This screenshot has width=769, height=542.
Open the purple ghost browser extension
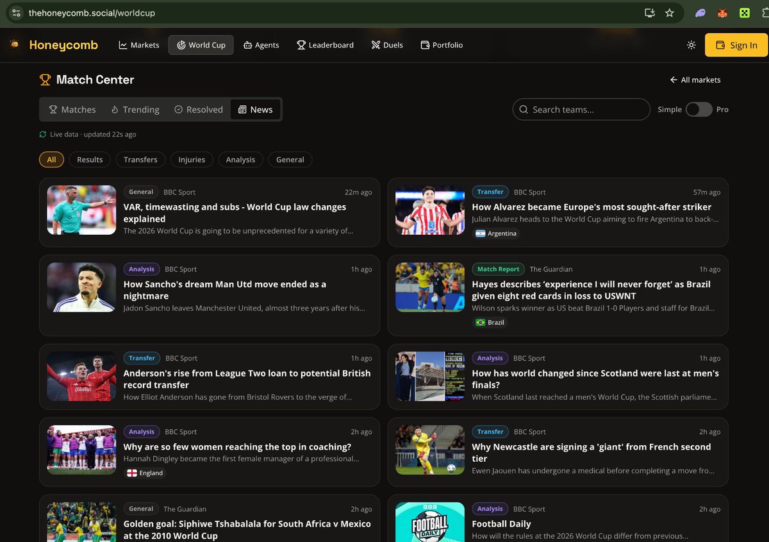[701, 13]
